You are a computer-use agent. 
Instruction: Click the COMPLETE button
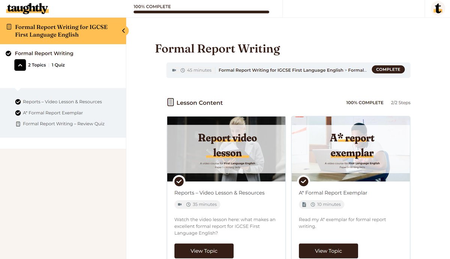388,69
